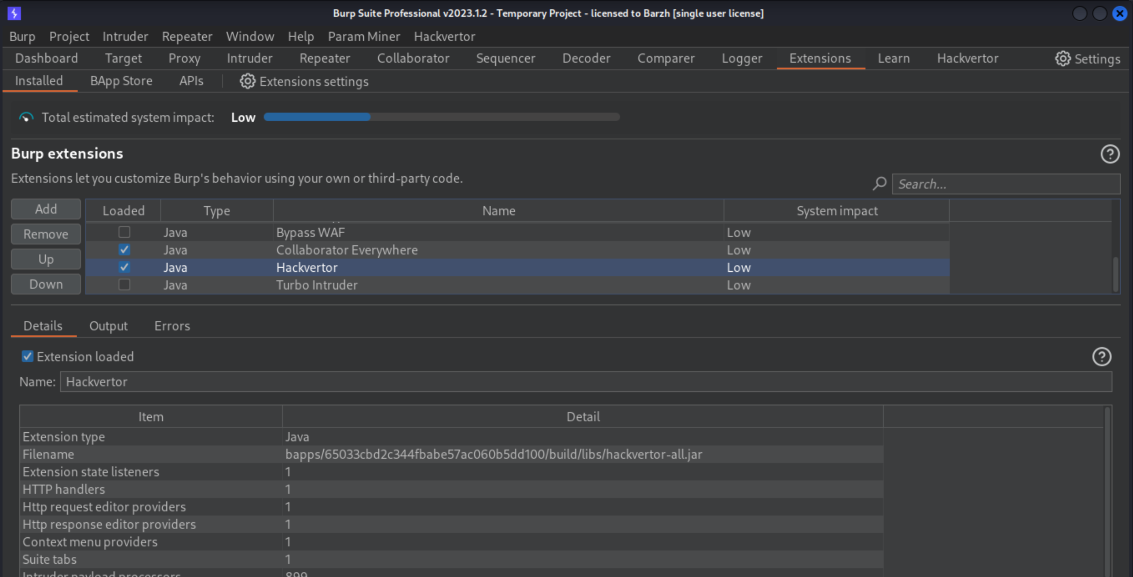Select the Collaborator Everywhere row name
Viewport: 1133px width, 577px height.
coord(347,250)
